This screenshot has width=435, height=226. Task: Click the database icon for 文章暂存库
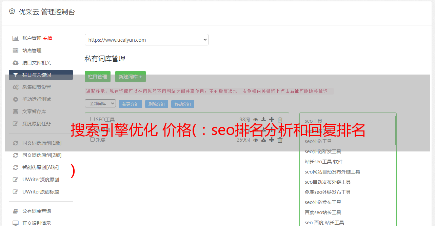(x=15, y=111)
